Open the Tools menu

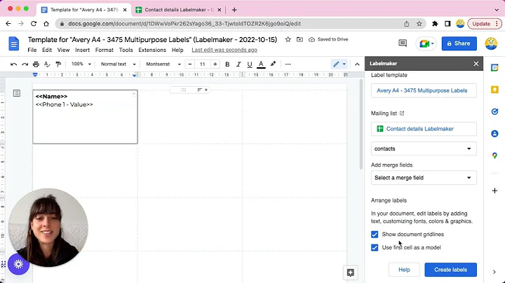pyautogui.click(x=126, y=50)
